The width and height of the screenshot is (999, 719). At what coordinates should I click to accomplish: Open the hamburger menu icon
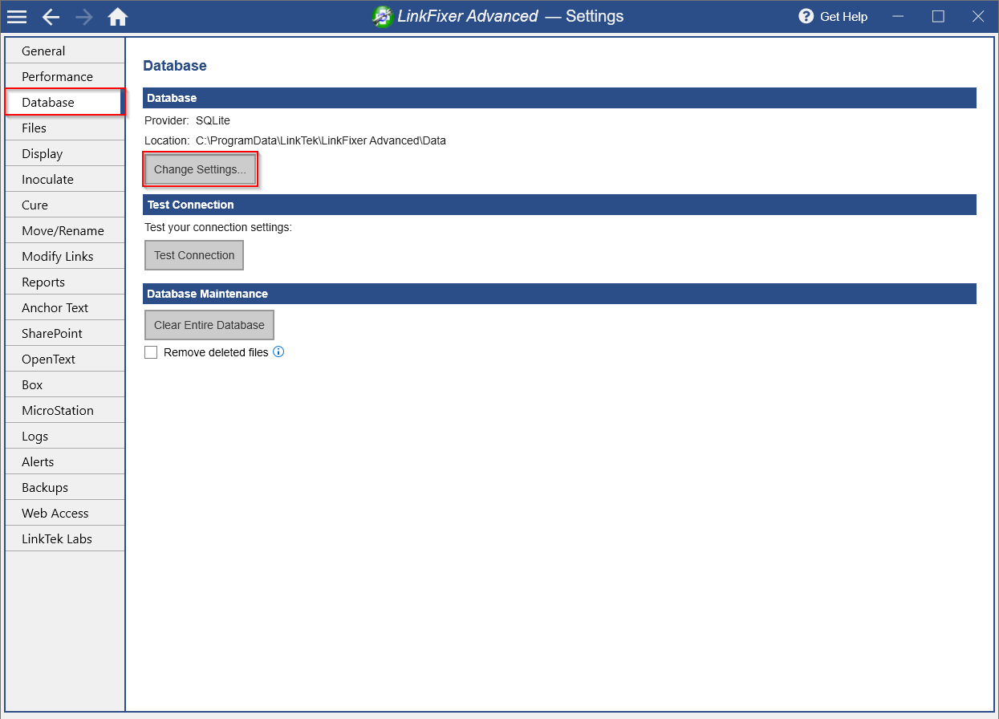[17, 17]
